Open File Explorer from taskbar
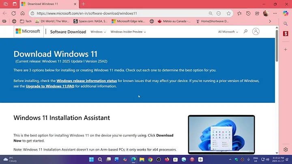 tap(142, 160)
